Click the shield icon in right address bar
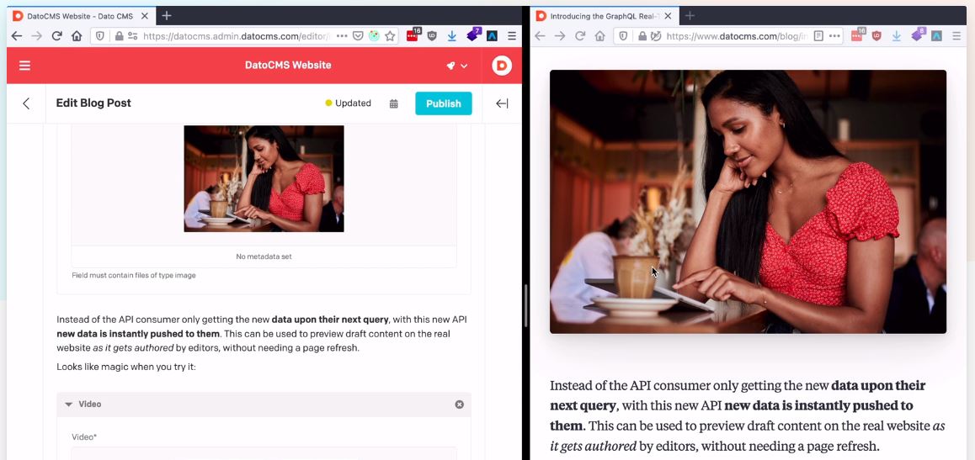The image size is (975, 460). pyautogui.click(x=624, y=36)
